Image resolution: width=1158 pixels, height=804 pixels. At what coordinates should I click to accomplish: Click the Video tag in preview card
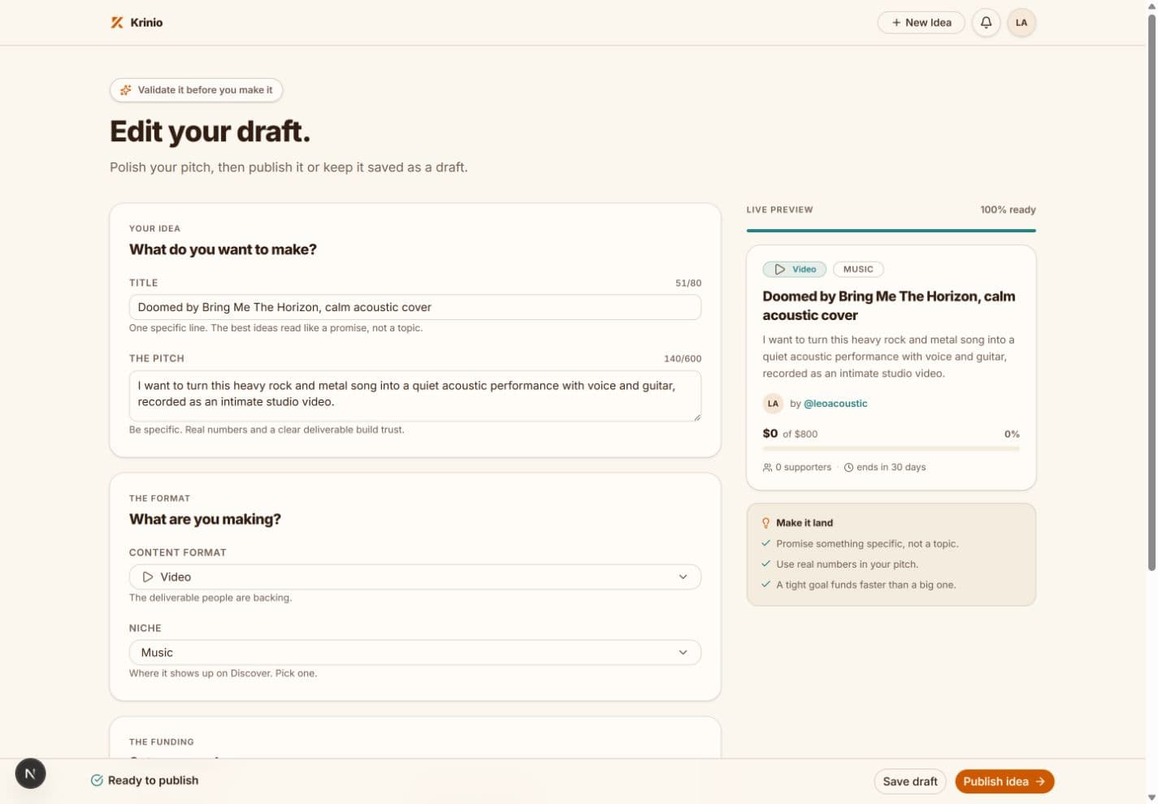tap(795, 270)
